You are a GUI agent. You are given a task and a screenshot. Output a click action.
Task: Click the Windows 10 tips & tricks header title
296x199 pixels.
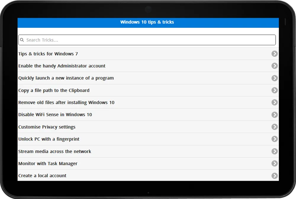click(147, 22)
